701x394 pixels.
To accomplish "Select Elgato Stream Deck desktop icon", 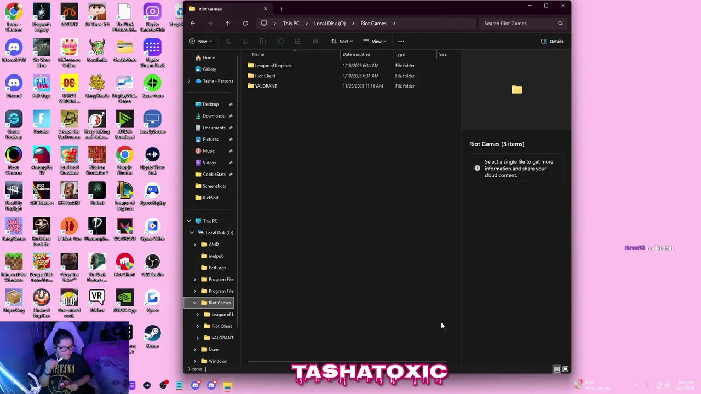I will point(152,54).
